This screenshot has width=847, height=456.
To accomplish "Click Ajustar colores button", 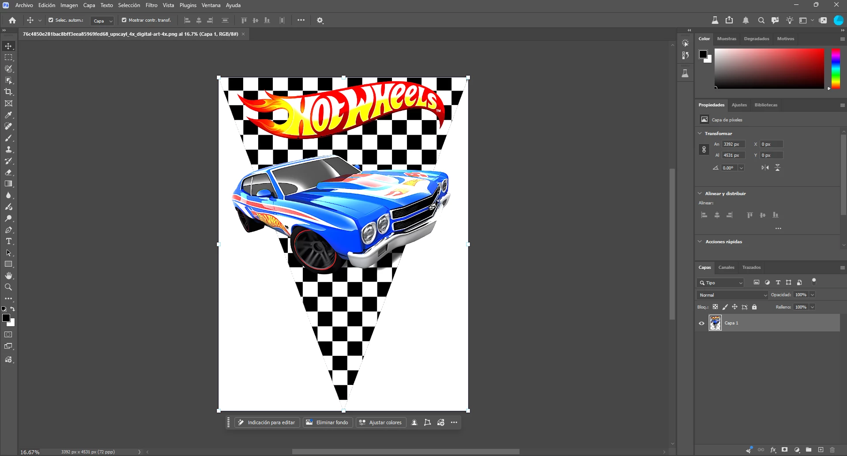I will pyautogui.click(x=381, y=422).
